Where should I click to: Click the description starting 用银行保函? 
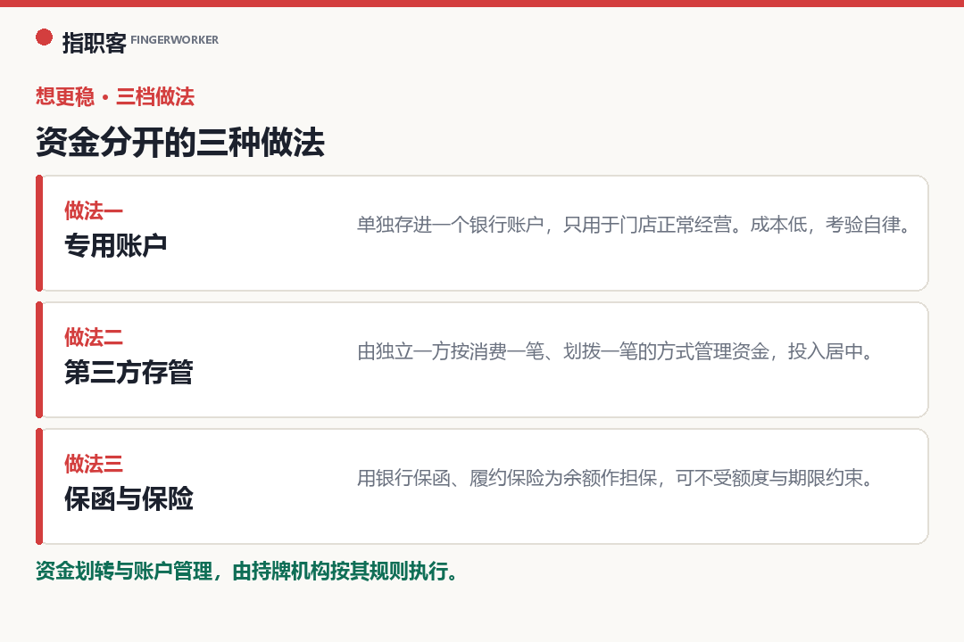point(615,478)
